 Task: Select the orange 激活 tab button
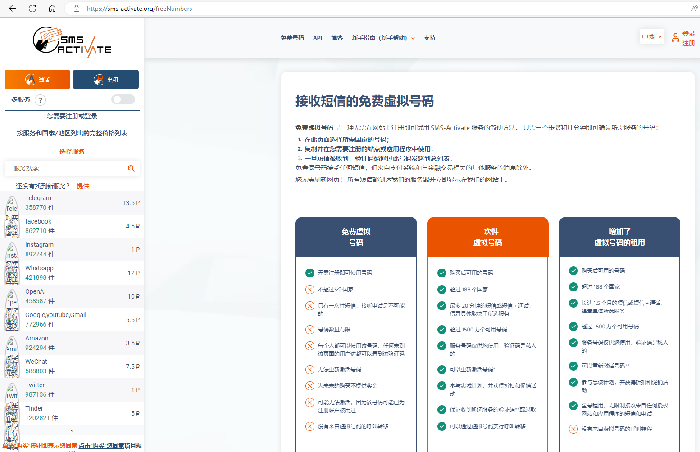pyautogui.click(x=37, y=80)
